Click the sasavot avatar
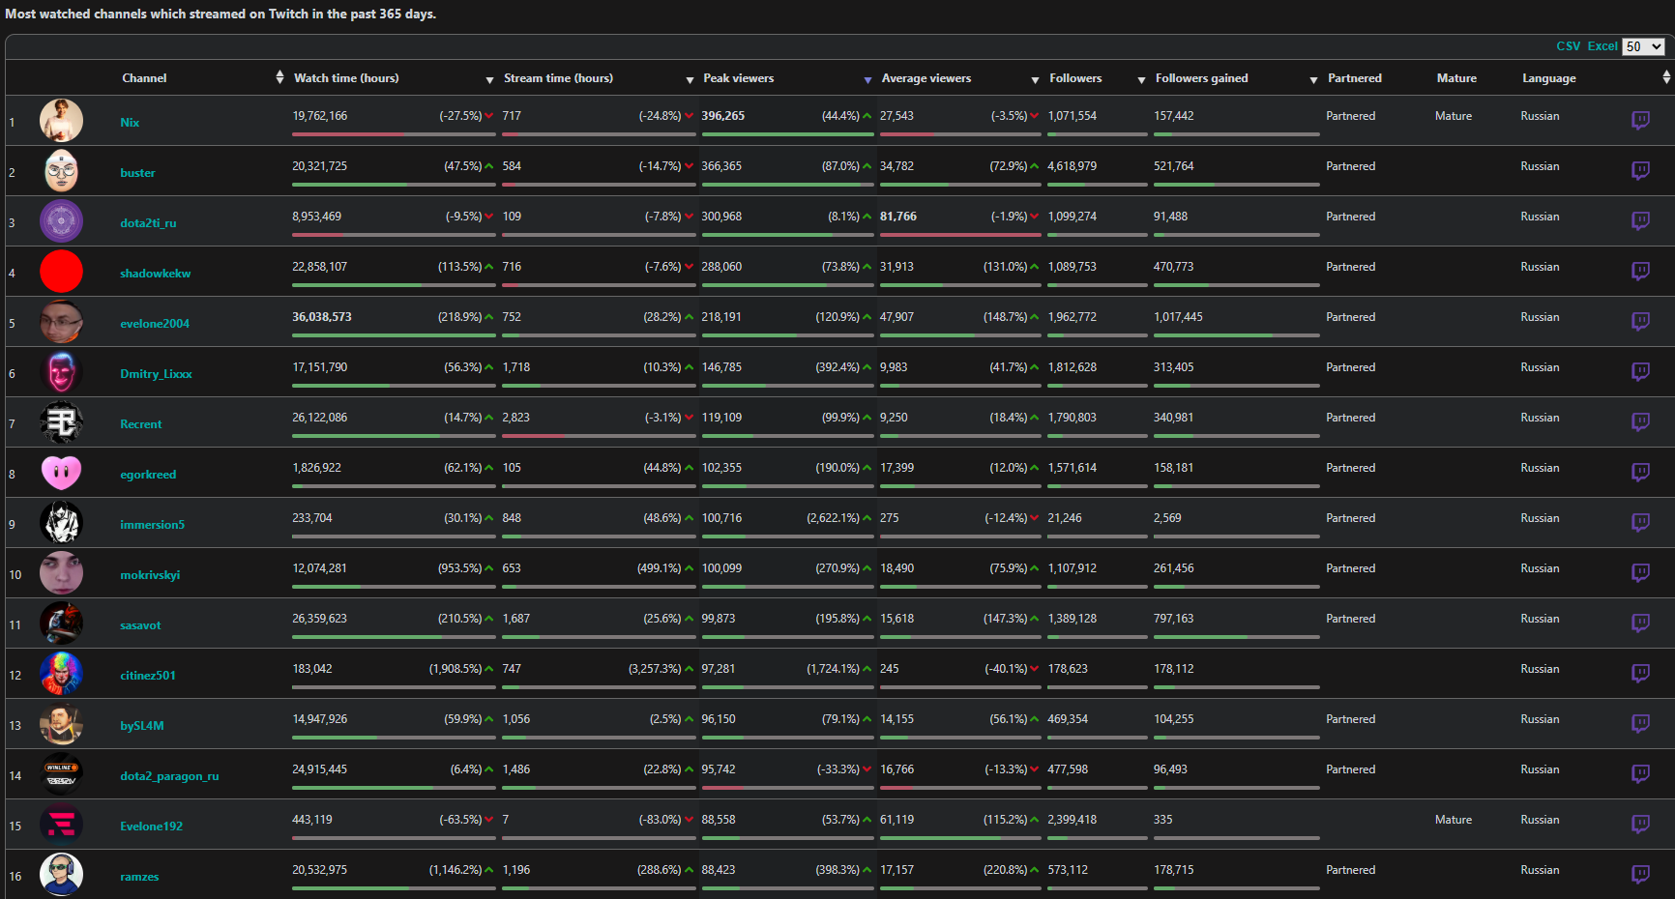Viewport: 1675px width, 899px height. coord(61,623)
